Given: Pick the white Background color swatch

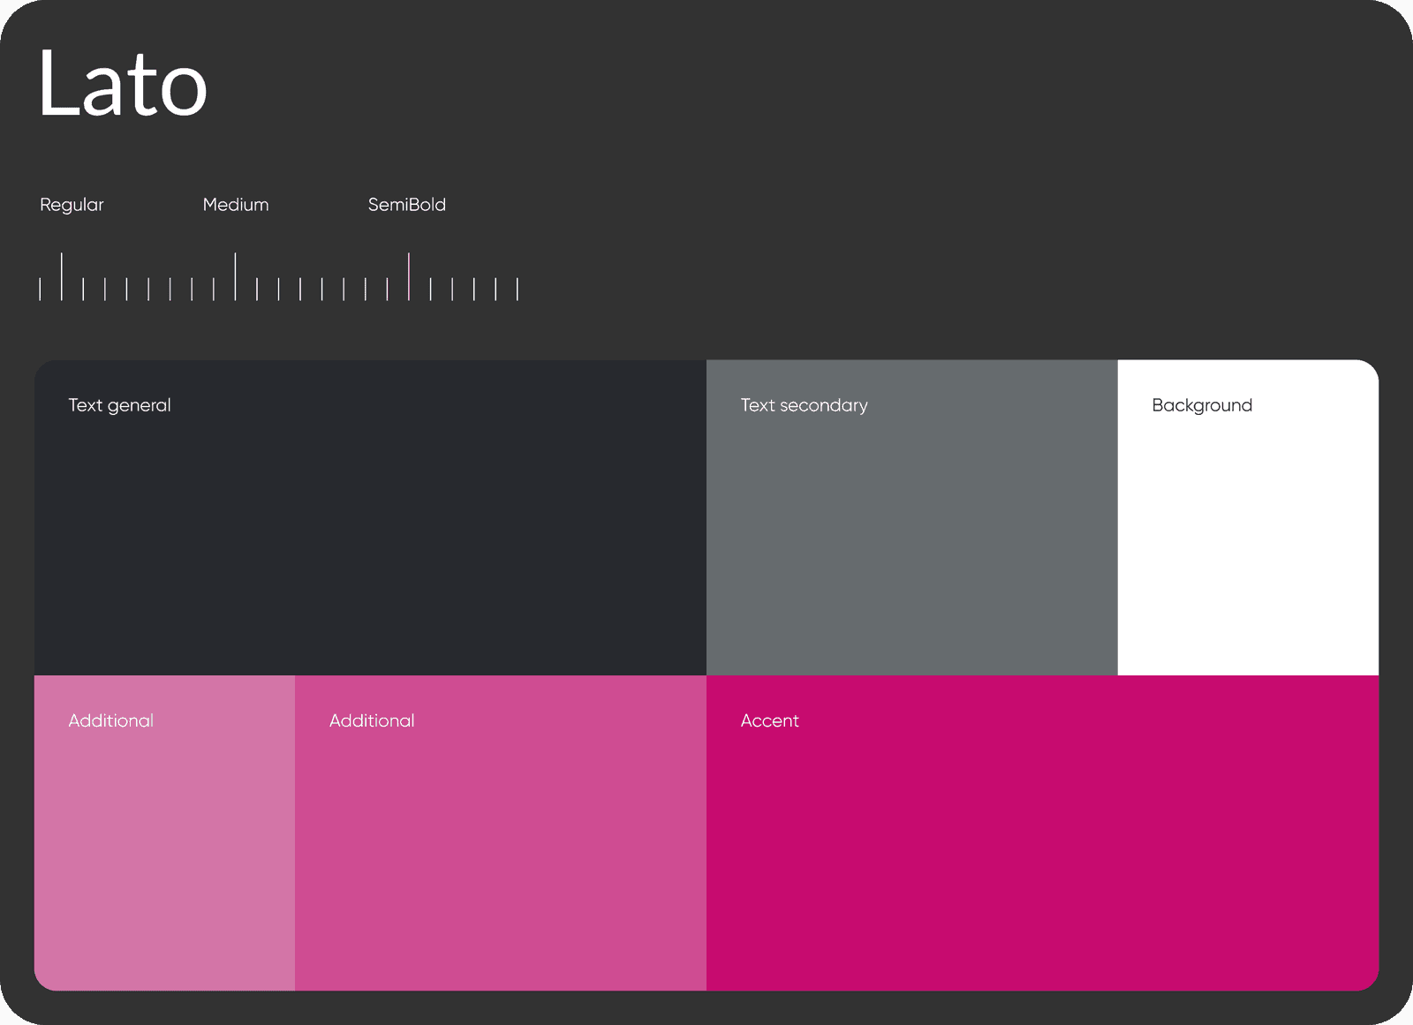Looking at the screenshot, I should click(x=1247, y=539).
